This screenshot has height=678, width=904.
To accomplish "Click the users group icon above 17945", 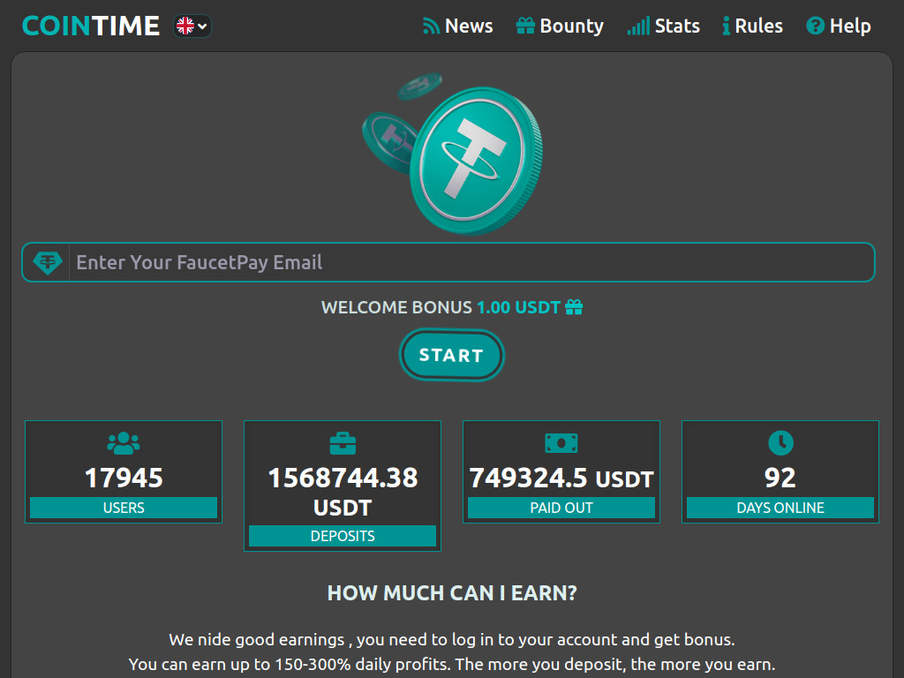I will [123, 442].
